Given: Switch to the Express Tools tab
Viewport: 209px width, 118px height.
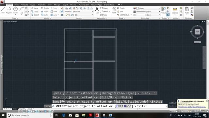Looking at the screenshot, I should [x=109, y=5].
